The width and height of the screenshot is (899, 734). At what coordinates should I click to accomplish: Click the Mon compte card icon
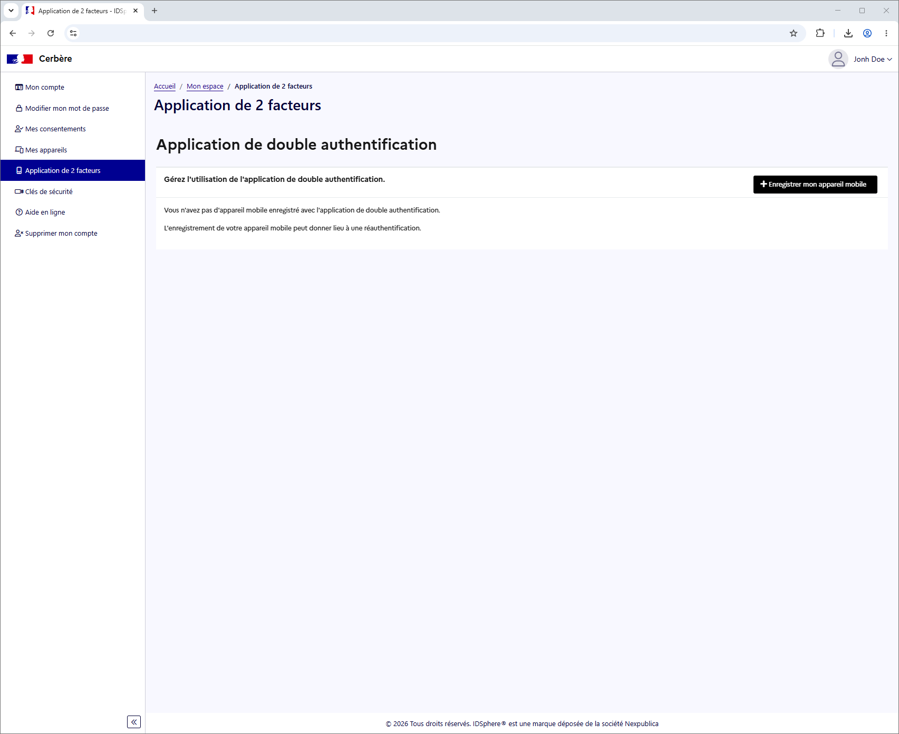coord(19,88)
